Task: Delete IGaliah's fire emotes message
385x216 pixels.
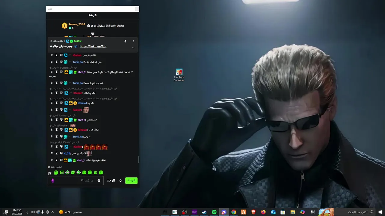Action: [x=52, y=147]
